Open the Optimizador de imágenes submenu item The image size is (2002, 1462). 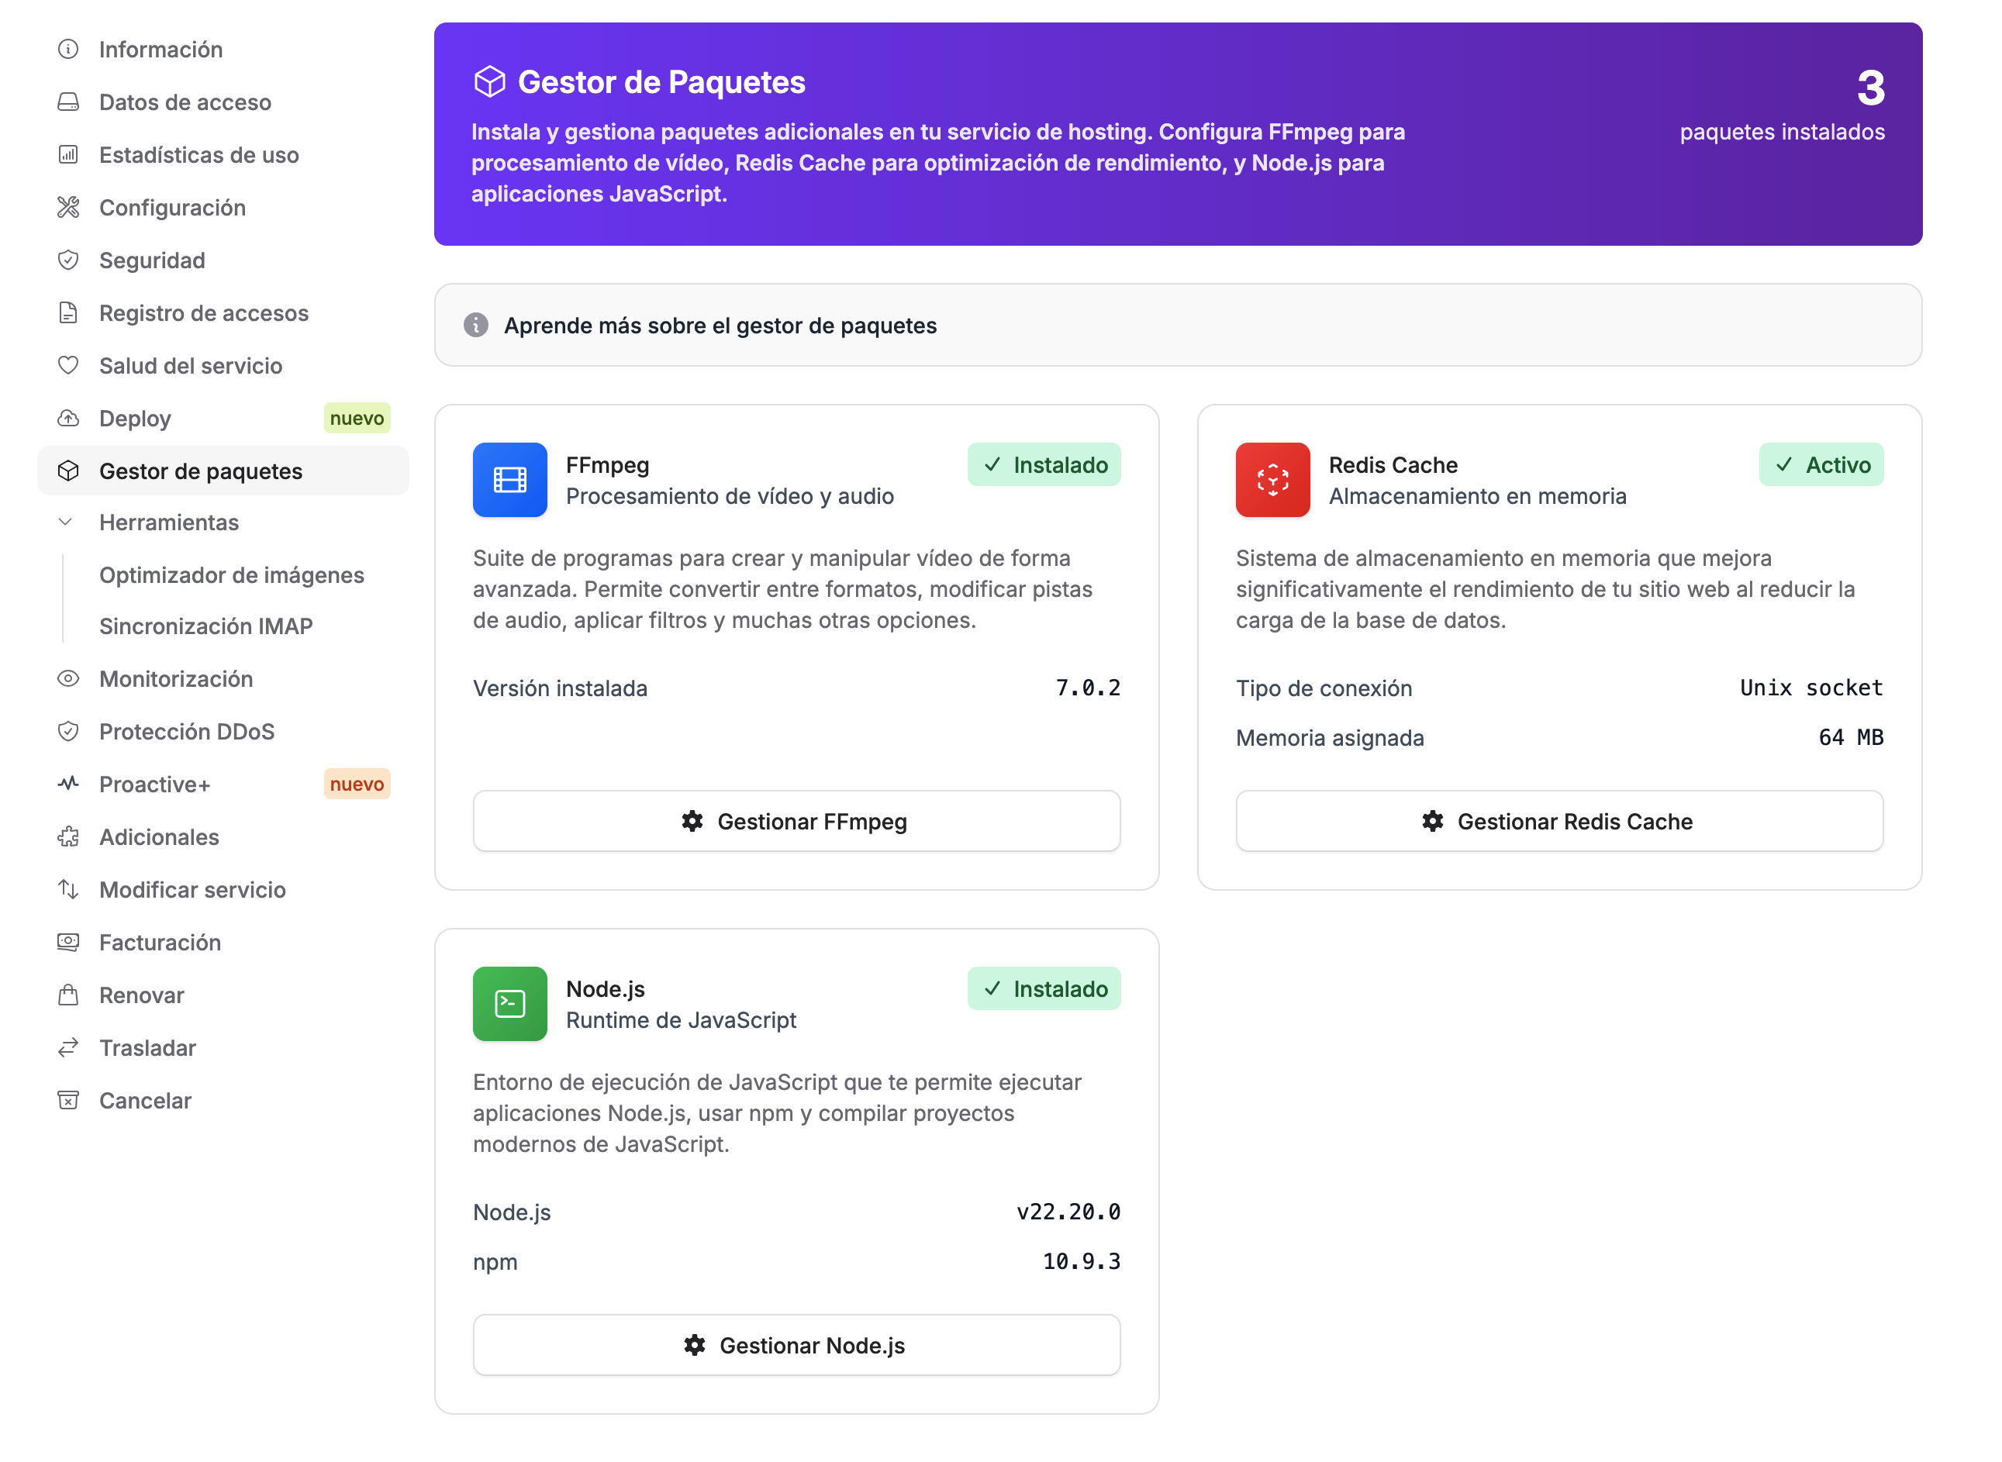click(231, 575)
